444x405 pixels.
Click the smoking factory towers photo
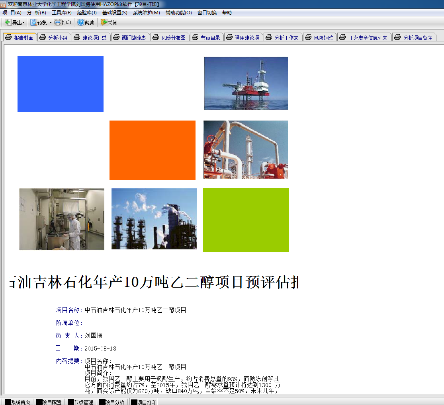coord(154,219)
